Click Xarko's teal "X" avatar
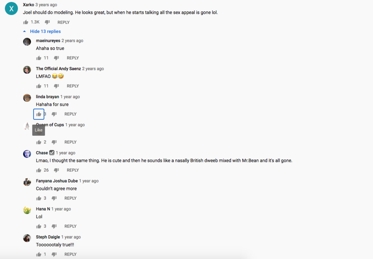373x259 pixels. 12,9
